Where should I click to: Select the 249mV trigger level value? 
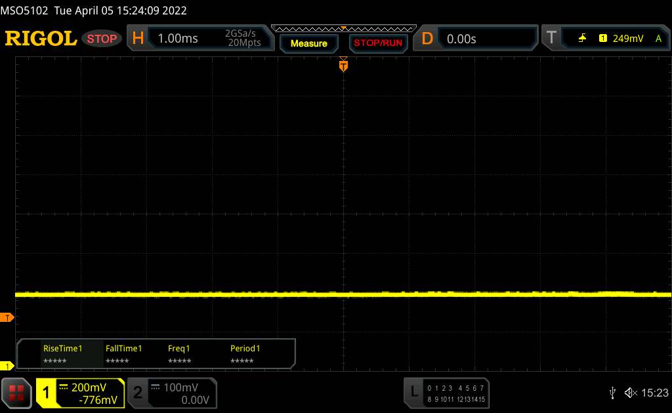628,39
